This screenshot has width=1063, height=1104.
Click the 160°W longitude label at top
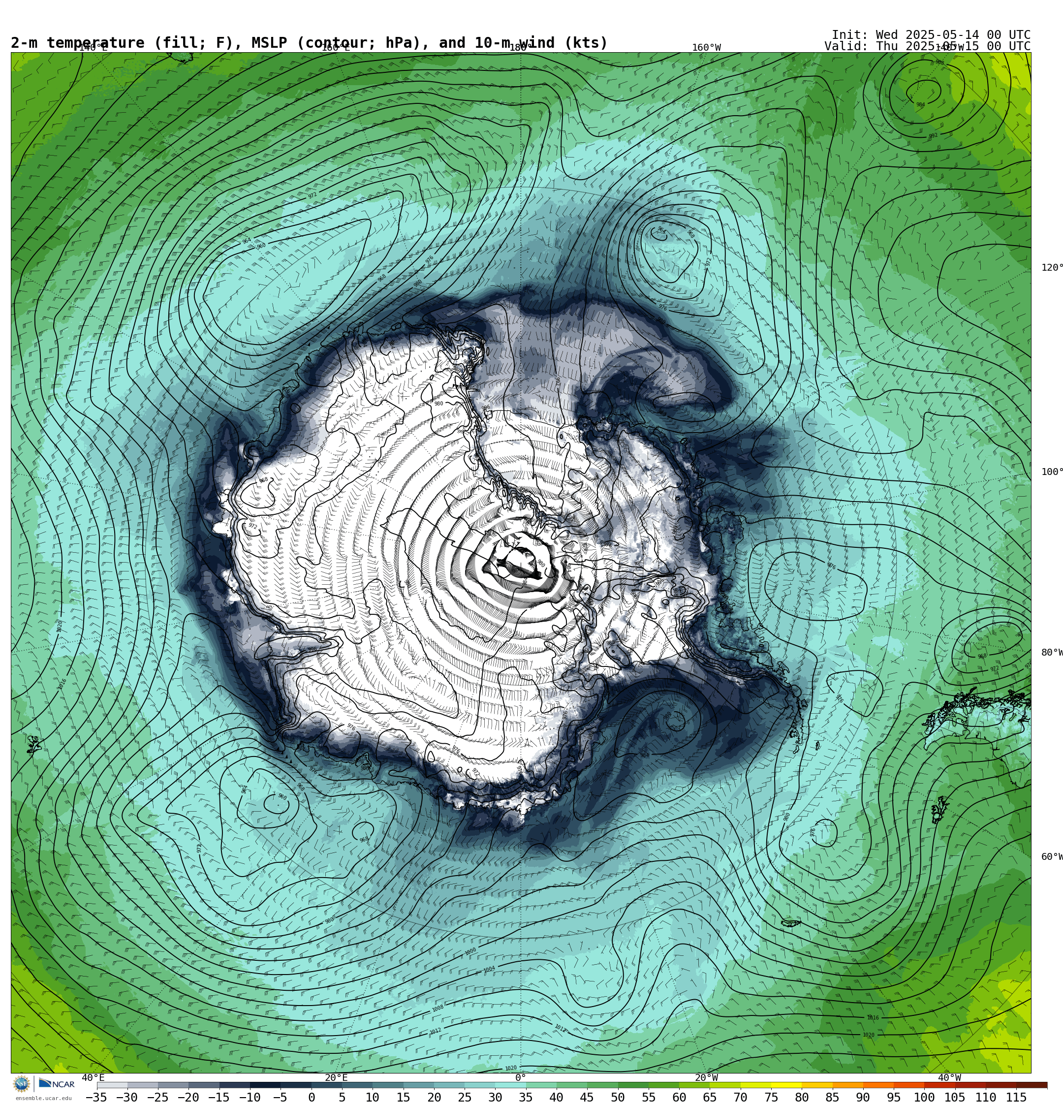tap(706, 48)
